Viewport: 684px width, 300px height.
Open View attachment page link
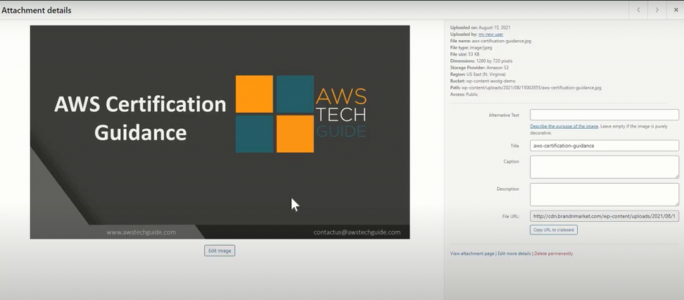(472, 253)
